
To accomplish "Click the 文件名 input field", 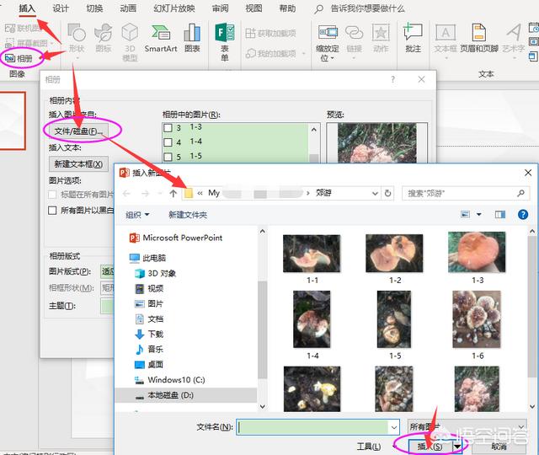I will pyautogui.click(x=313, y=427).
